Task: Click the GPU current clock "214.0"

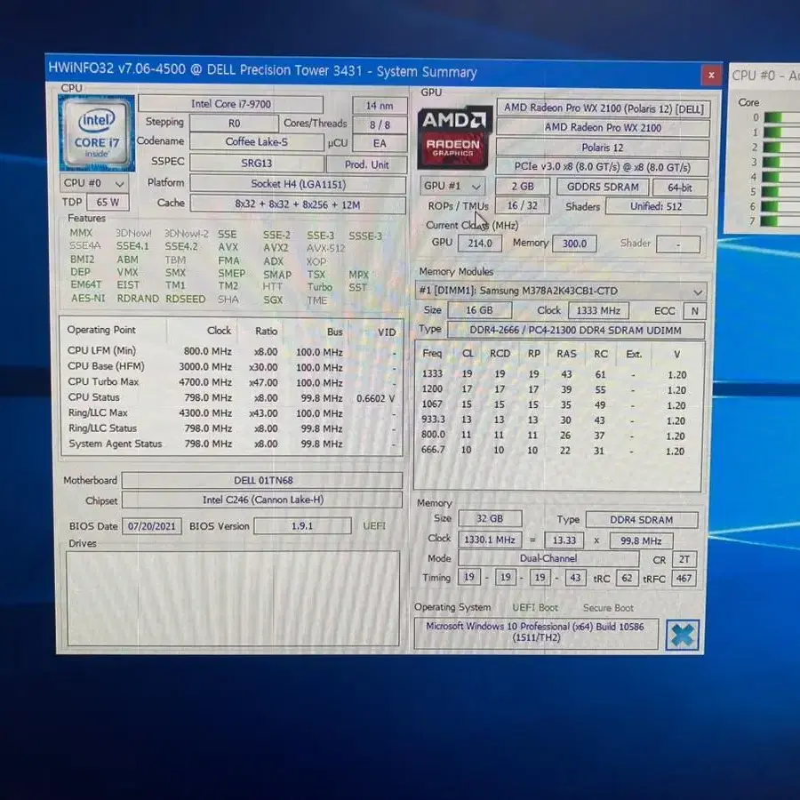Action: click(x=480, y=244)
